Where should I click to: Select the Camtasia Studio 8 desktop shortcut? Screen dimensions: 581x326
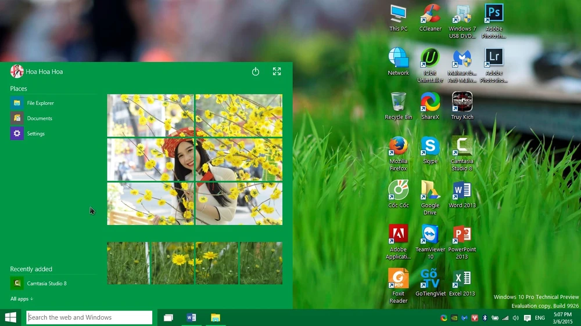pyautogui.click(x=462, y=154)
